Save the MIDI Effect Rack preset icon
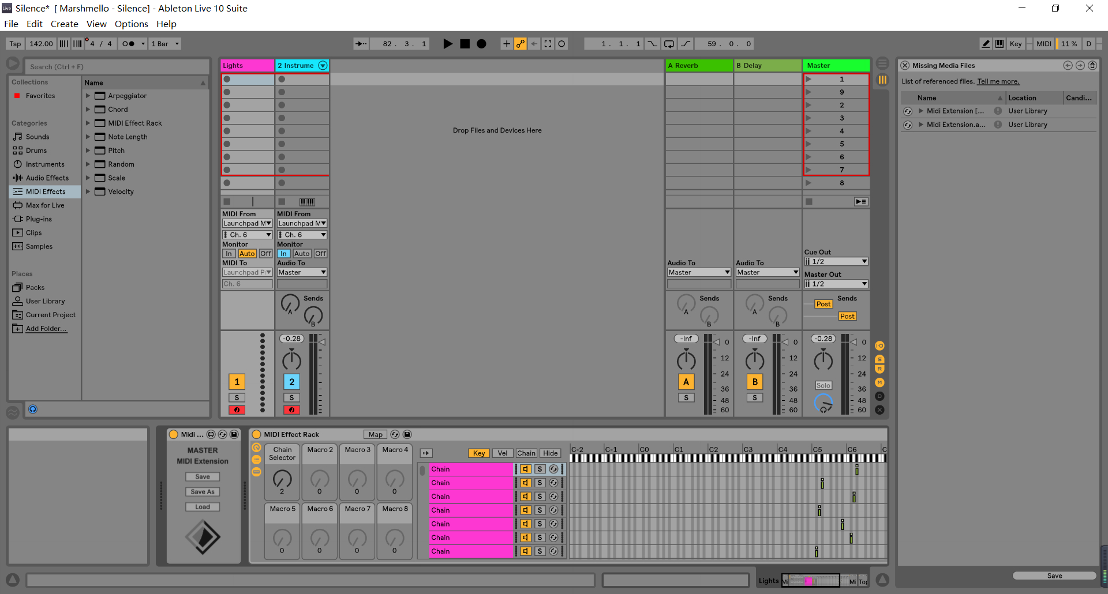The width and height of the screenshot is (1108, 594). (407, 435)
